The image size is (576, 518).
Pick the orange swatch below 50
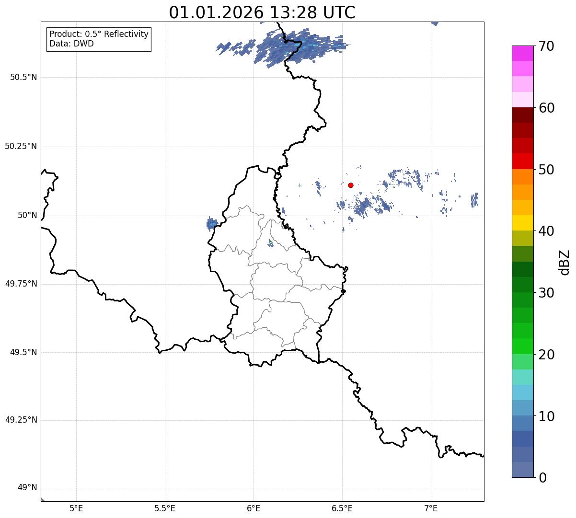coord(523,177)
